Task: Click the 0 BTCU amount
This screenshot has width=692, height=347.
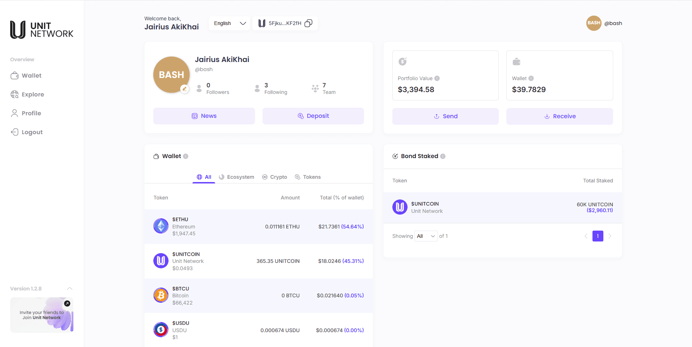Action: 291,296
